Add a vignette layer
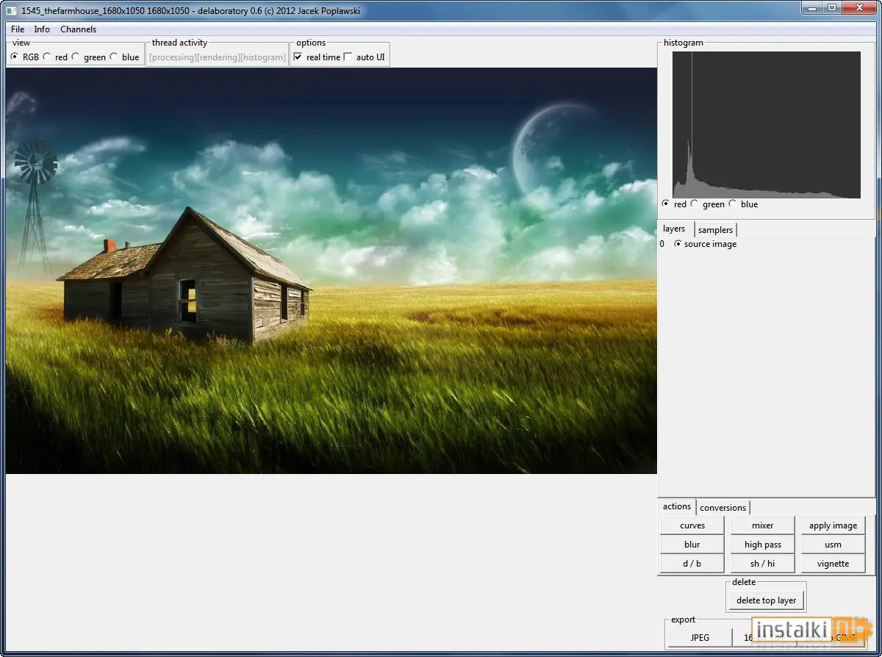This screenshot has width=882, height=657. tap(833, 564)
